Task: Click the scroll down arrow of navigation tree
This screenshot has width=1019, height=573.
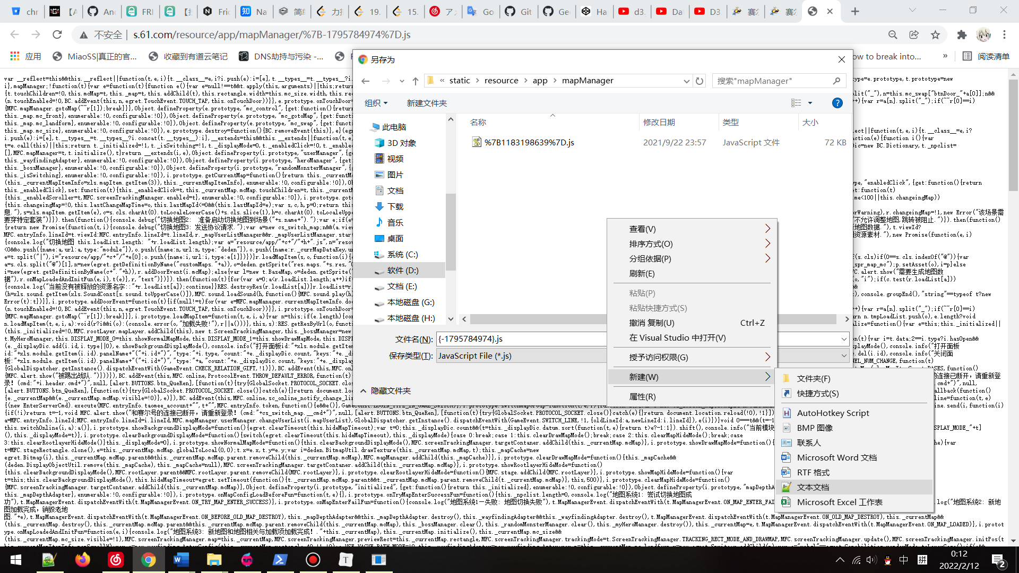Action: (451, 319)
